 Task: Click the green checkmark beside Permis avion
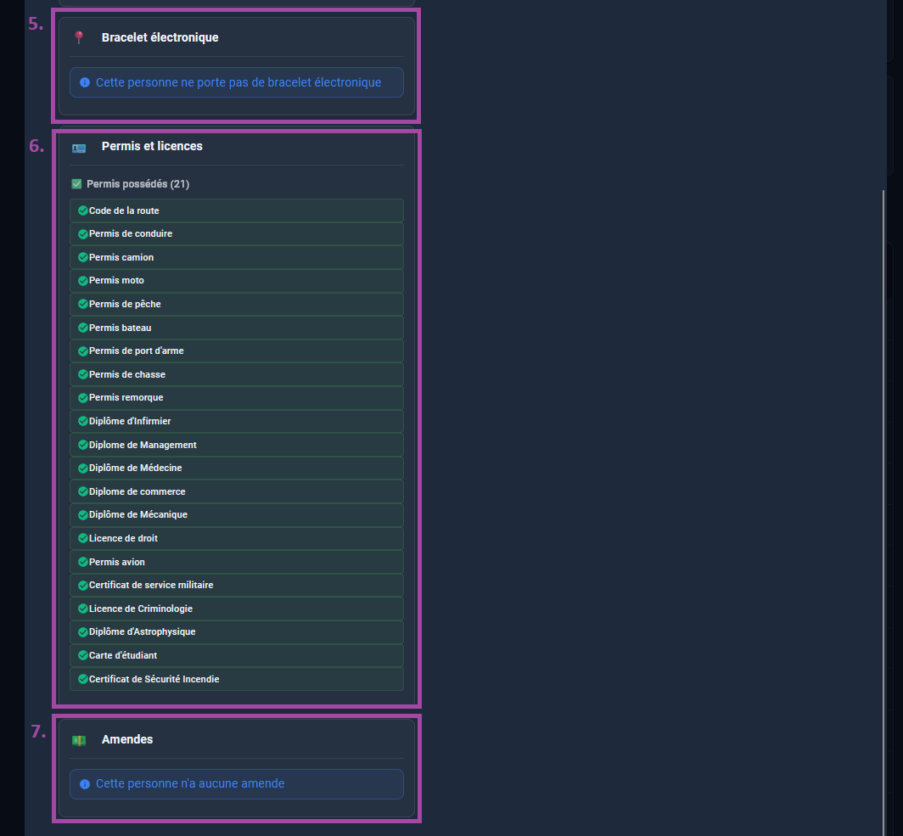point(83,562)
